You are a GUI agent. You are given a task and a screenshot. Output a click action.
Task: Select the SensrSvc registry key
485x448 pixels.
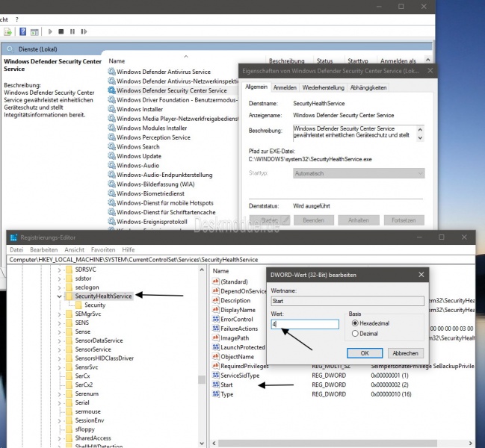87,367
